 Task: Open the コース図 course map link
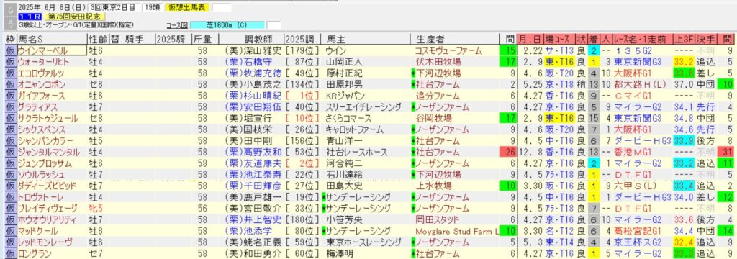(x=177, y=25)
